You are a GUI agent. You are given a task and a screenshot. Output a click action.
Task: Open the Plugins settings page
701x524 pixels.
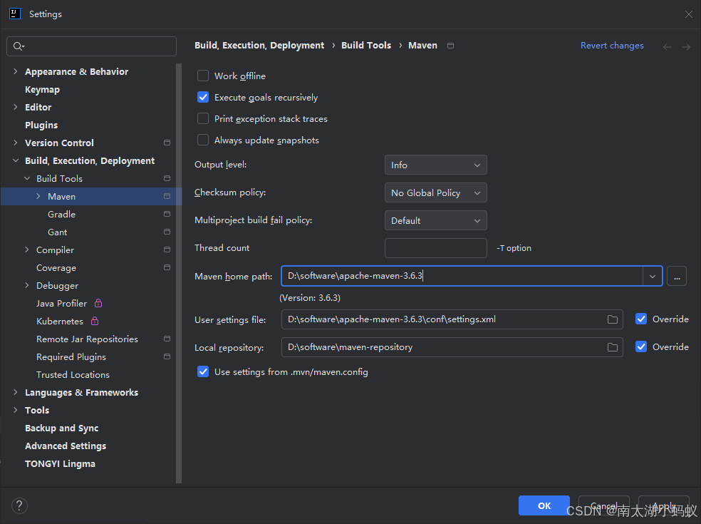pyautogui.click(x=41, y=125)
